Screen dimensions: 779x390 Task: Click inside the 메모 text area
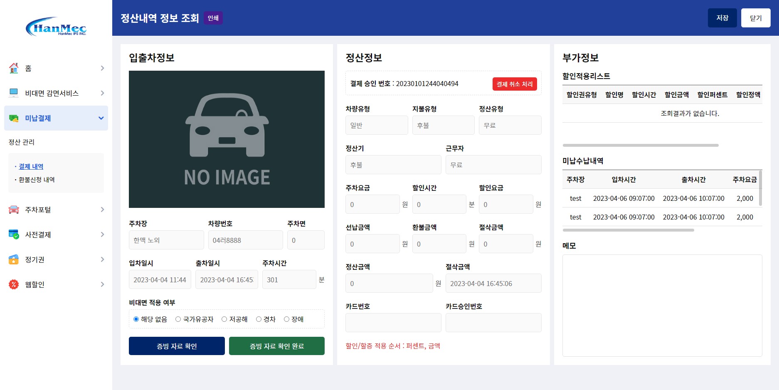click(x=662, y=306)
